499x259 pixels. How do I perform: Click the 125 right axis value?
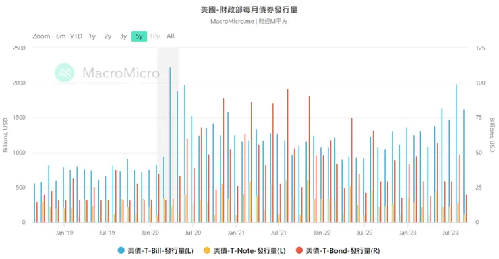(481, 48)
